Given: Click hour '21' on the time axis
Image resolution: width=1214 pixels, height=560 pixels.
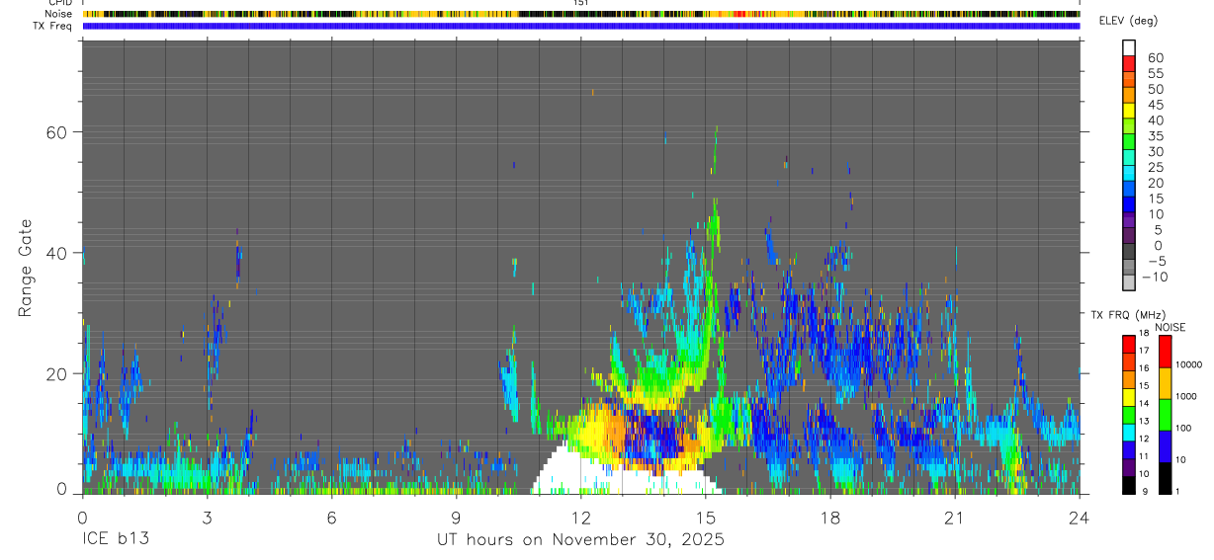Looking at the screenshot, I should point(954,516).
